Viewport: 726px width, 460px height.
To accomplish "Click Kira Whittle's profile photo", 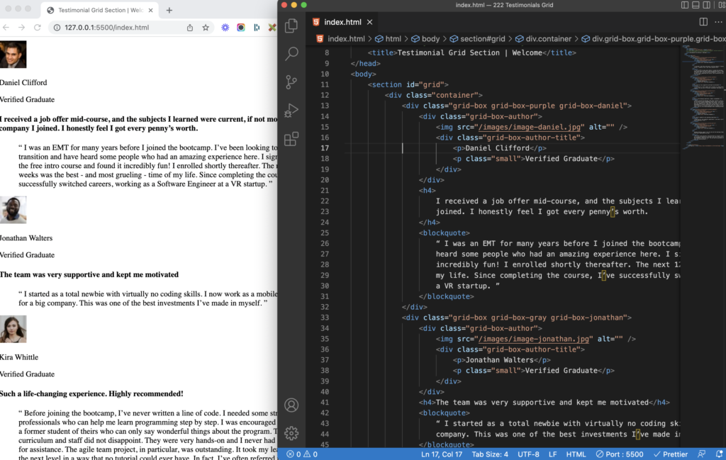I will [x=13, y=329].
